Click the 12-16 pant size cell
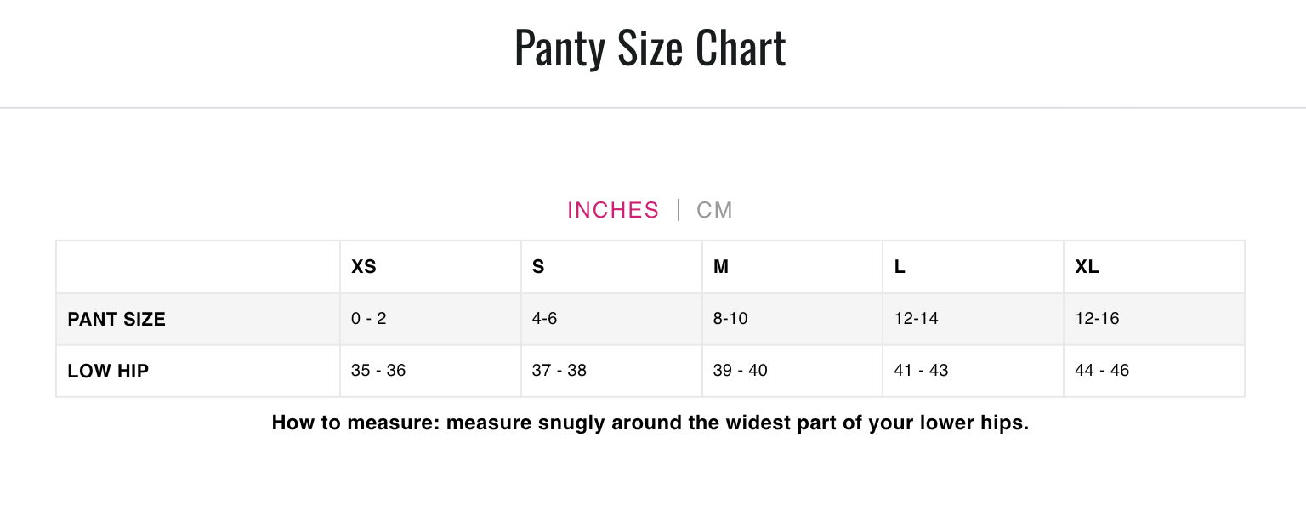The image size is (1306, 505). click(x=1155, y=320)
